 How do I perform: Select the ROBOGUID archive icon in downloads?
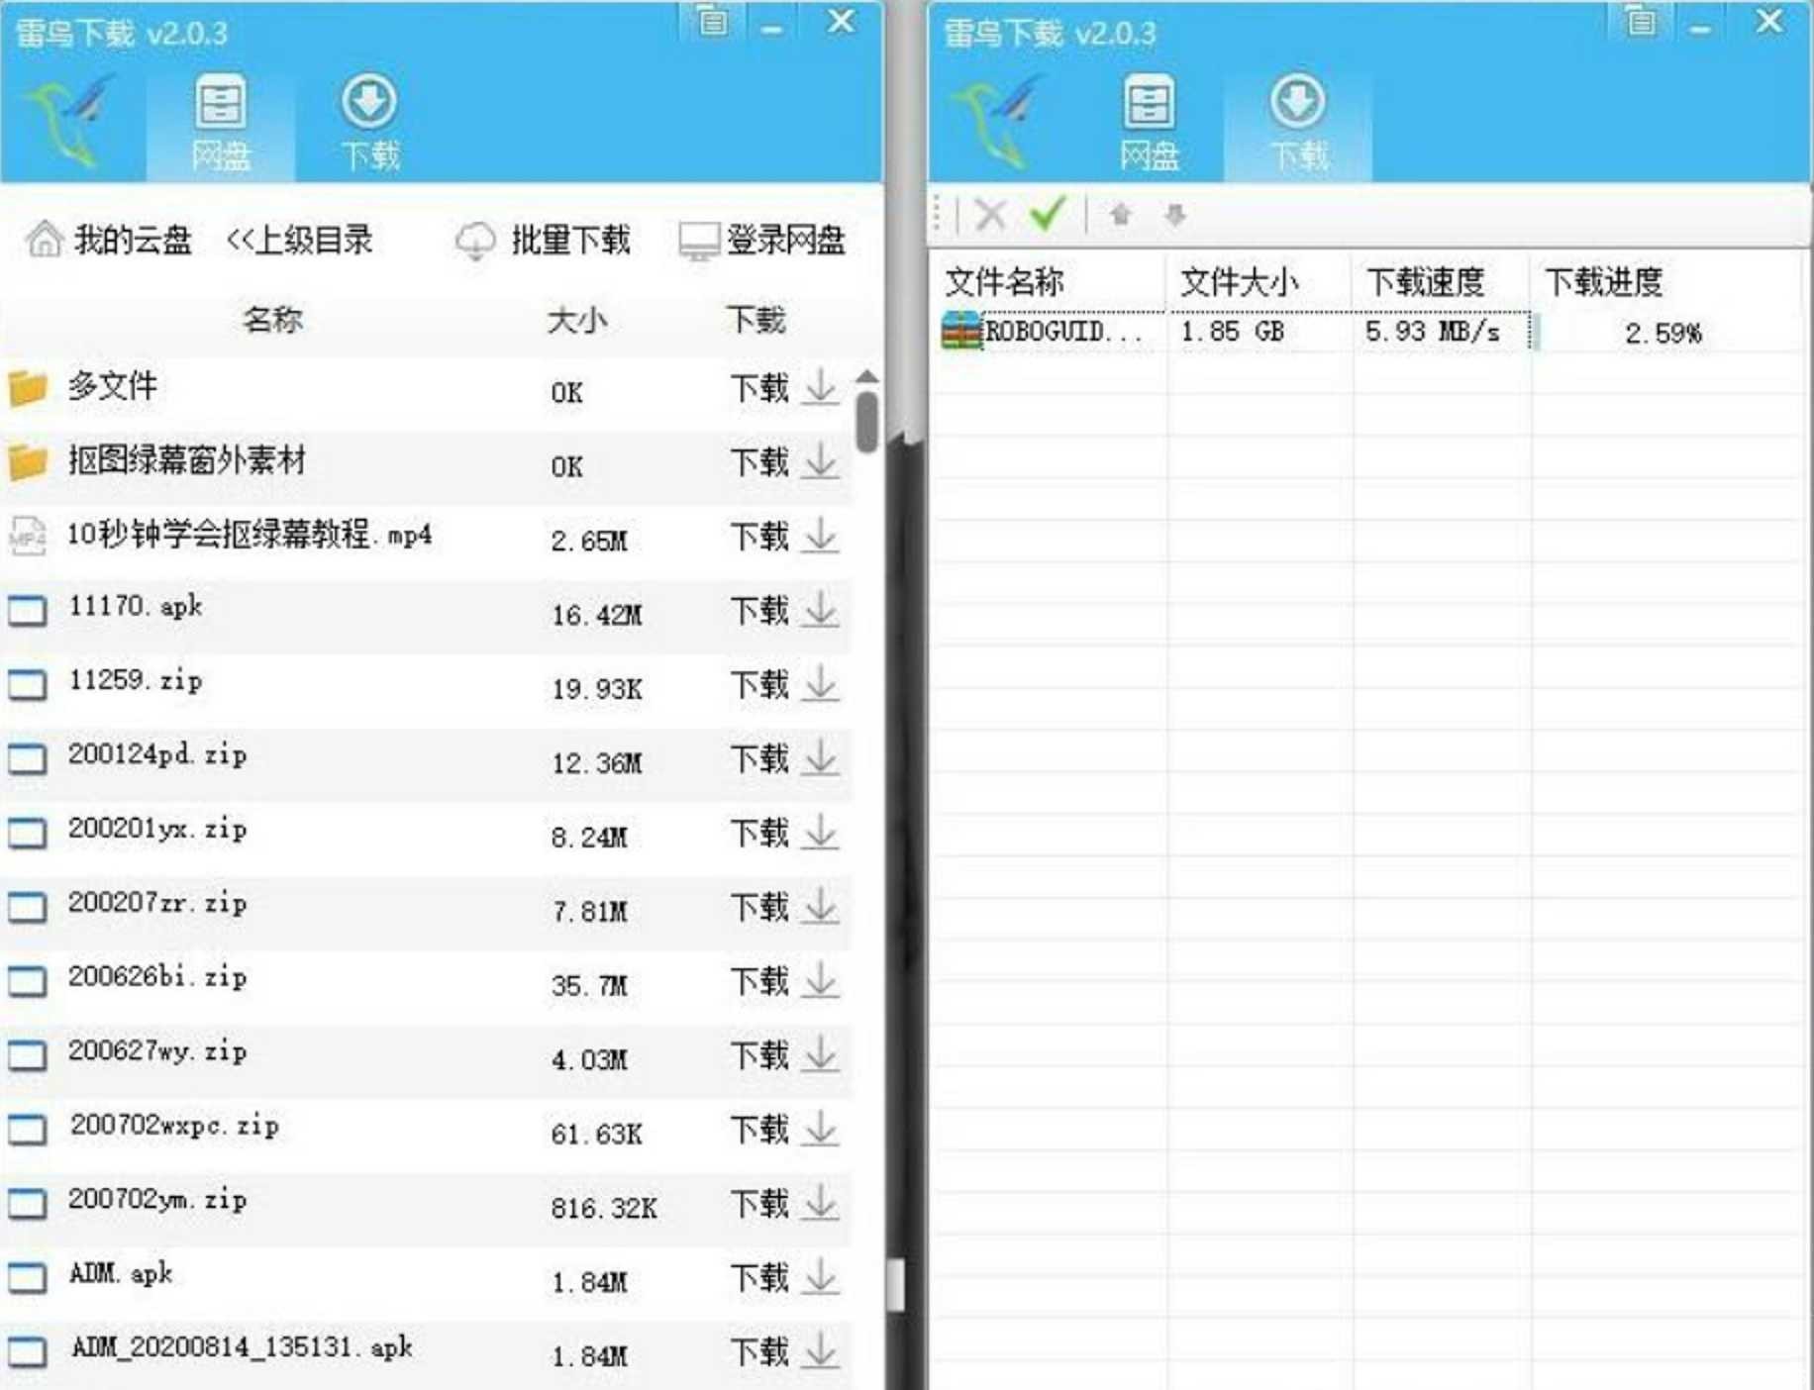click(959, 331)
